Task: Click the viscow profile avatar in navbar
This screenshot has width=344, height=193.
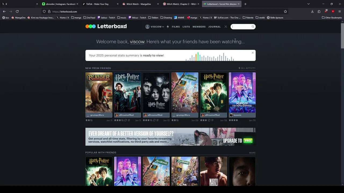Action: [x=147, y=27]
